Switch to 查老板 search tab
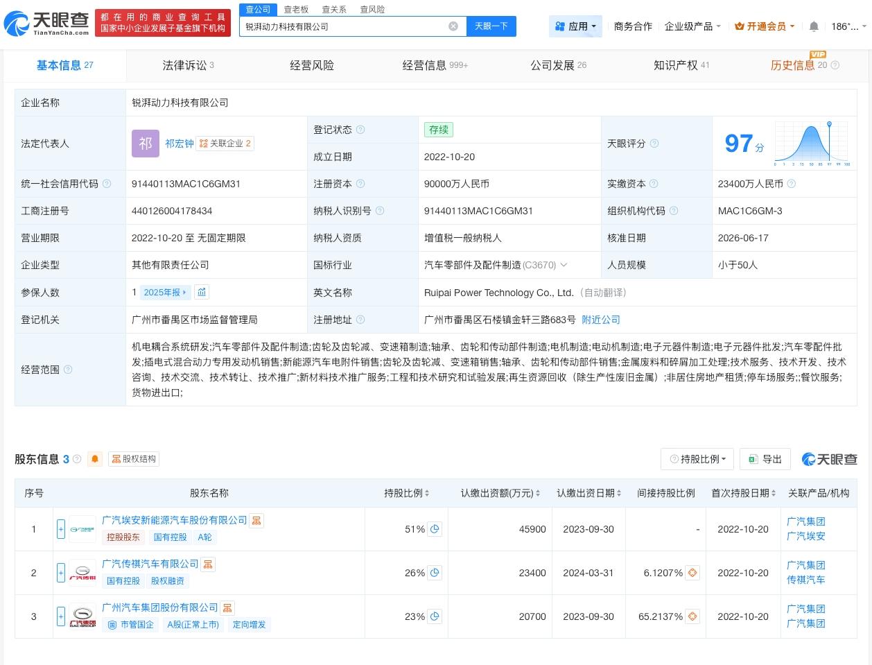Screen dimensions: 872x665 [x=297, y=9]
